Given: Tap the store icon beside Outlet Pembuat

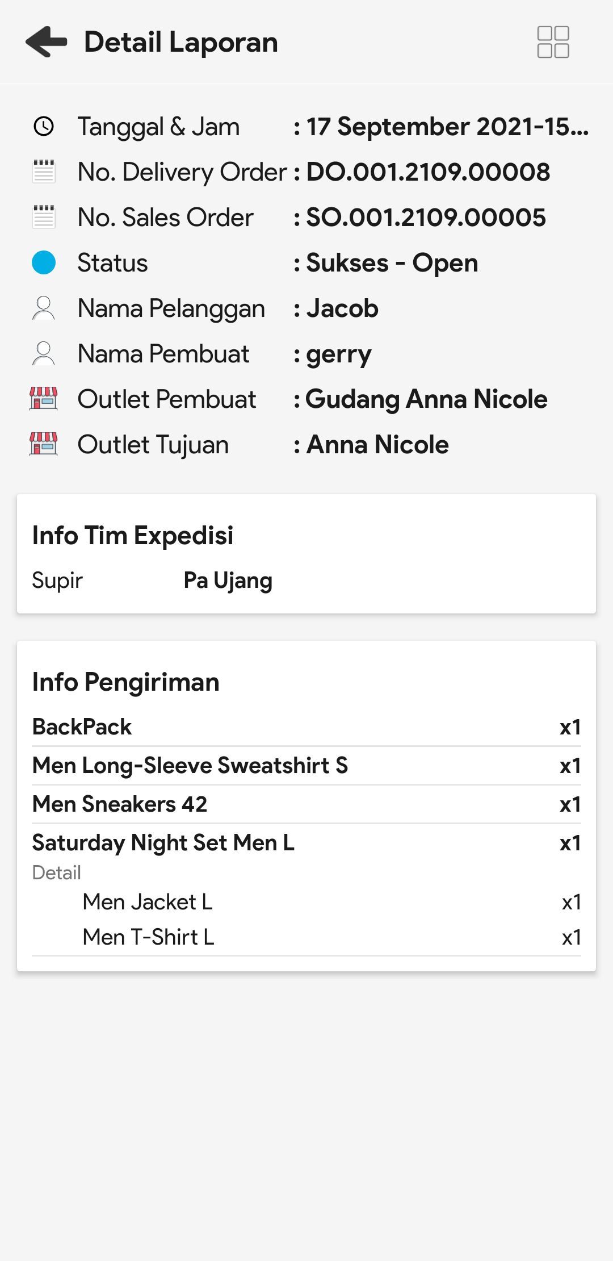Looking at the screenshot, I should point(44,399).
